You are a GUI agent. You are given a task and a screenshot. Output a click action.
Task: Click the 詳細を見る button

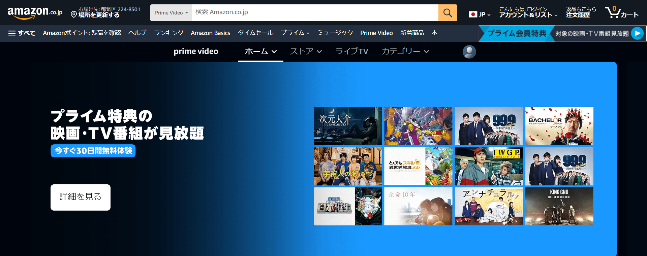(81, 197)
